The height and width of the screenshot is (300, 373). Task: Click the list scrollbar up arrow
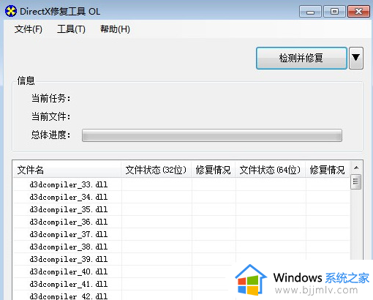pyautogui.click(x=356, y=168)
